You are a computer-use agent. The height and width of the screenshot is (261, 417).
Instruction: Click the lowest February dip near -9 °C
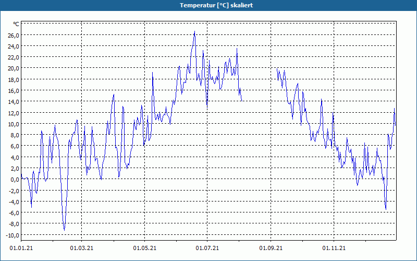click(x=64, y=230)
